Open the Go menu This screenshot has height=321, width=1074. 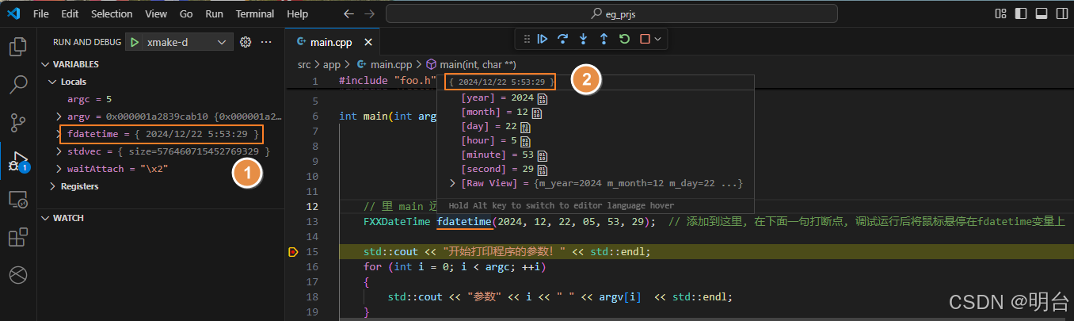pos(186,14)
